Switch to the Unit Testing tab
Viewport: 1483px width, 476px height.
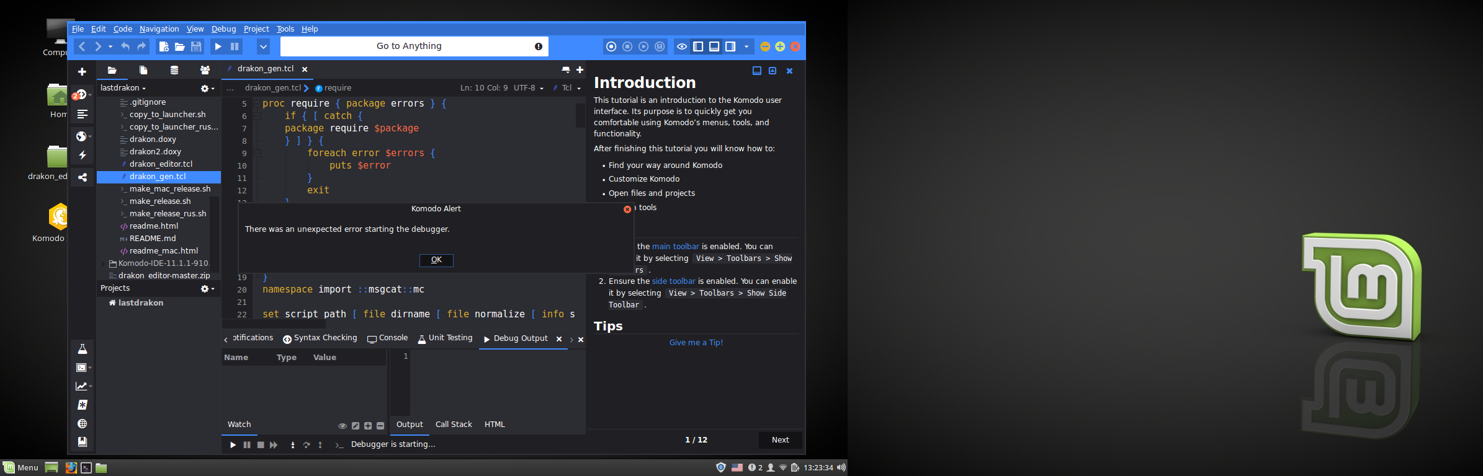(445, 338)
